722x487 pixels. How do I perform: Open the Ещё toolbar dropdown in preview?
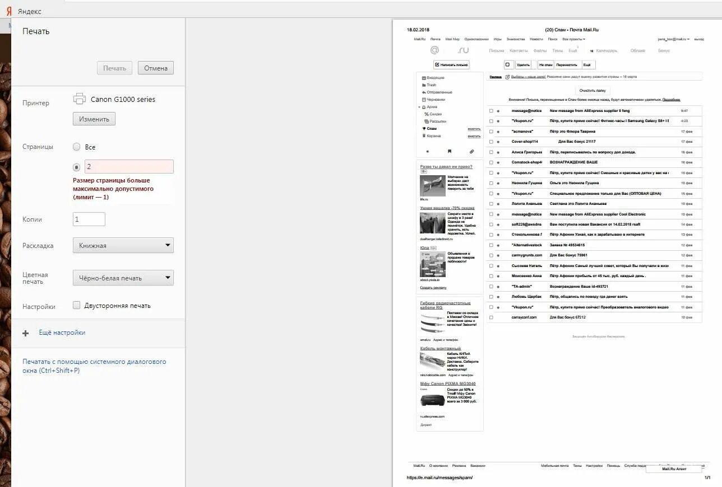click(589, 65)
